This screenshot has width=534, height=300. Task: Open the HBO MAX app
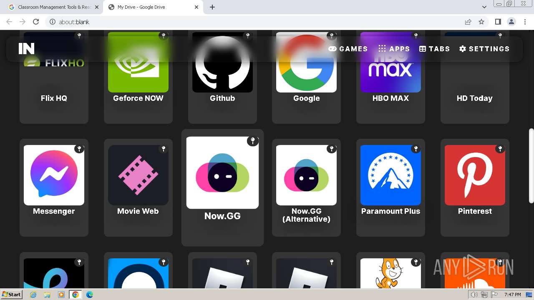click(x=390, y=77)
